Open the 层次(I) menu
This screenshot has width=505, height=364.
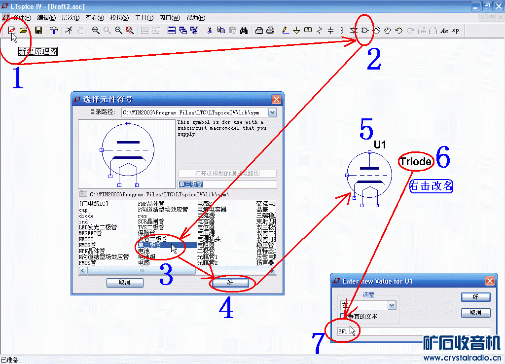click(x=71, y=17)
